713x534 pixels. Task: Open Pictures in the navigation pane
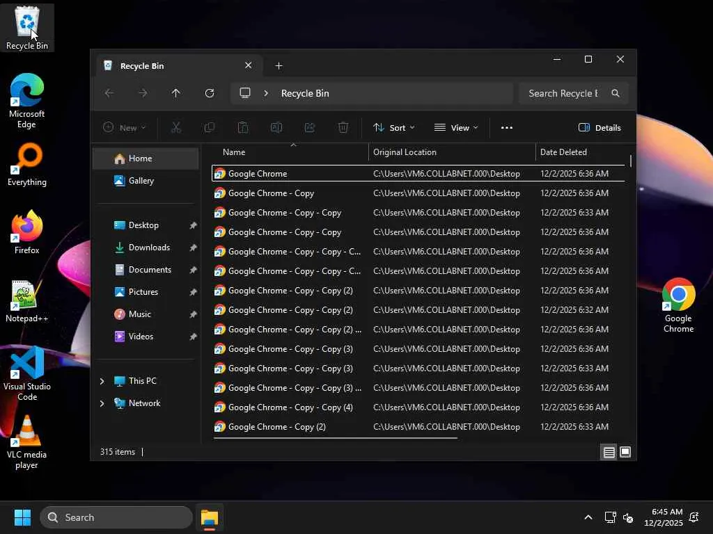(146, 292)
